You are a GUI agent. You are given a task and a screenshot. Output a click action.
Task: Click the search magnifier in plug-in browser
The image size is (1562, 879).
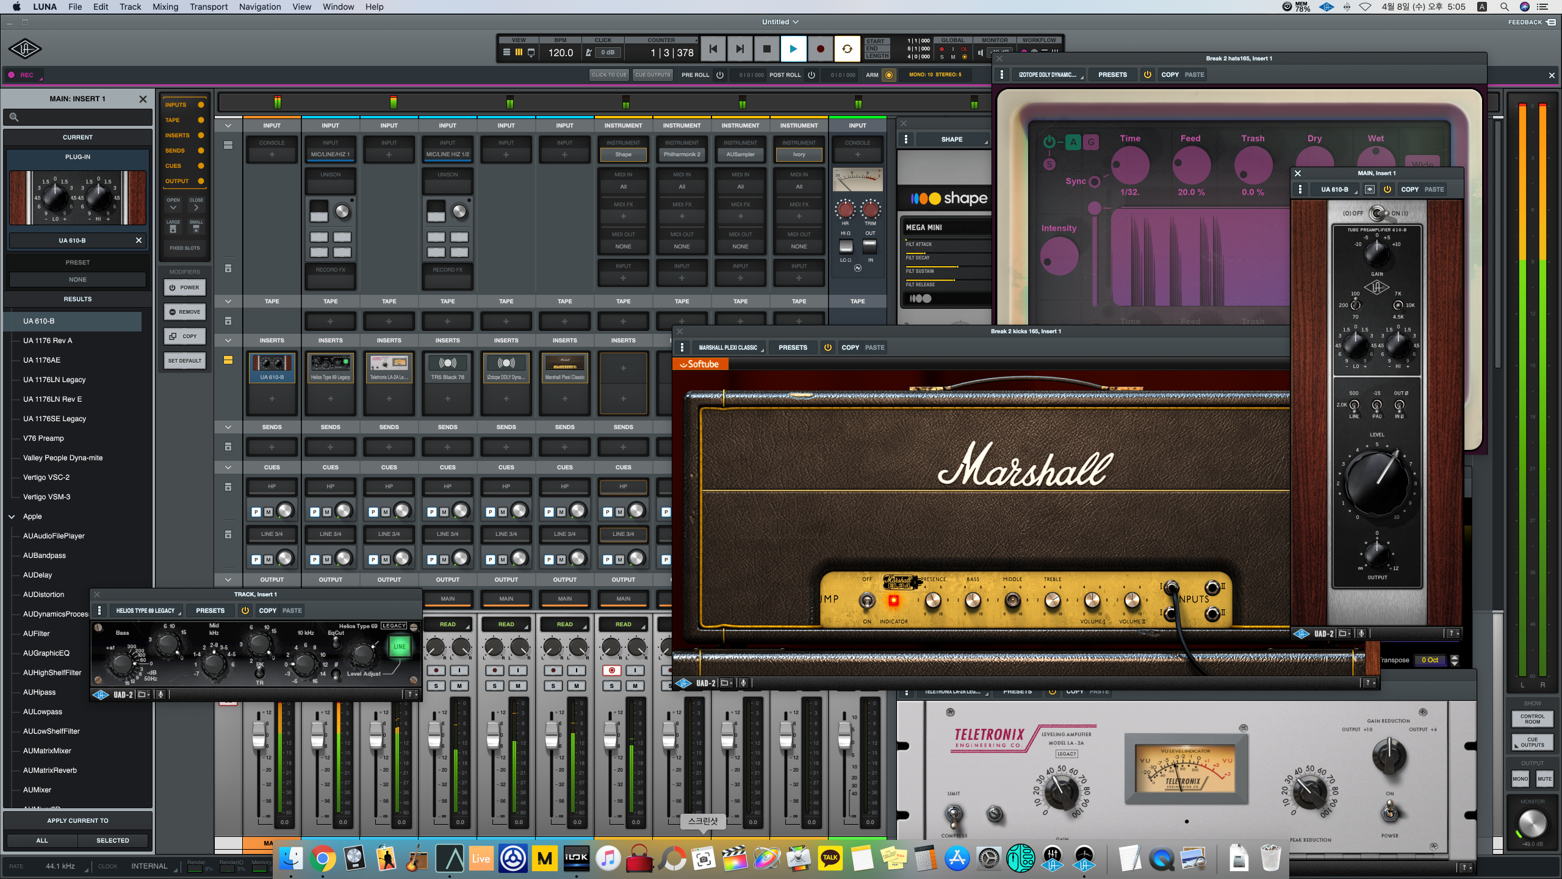(x=14, y=117)
